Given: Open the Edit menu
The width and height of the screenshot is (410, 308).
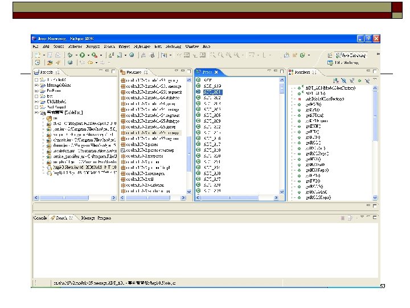Looking at the screenshot, I should 46,47.
